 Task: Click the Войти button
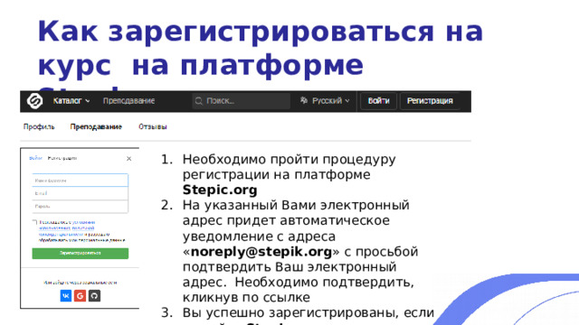(x=378, y=101)
